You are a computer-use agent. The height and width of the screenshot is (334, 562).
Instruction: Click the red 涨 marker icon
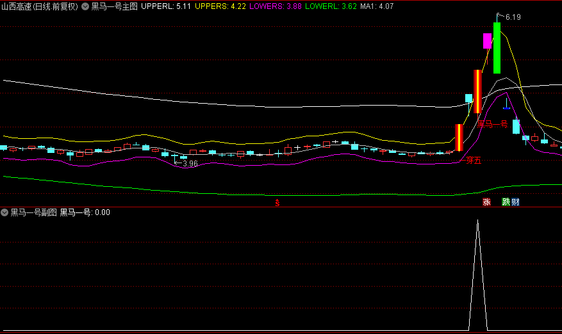486,202
